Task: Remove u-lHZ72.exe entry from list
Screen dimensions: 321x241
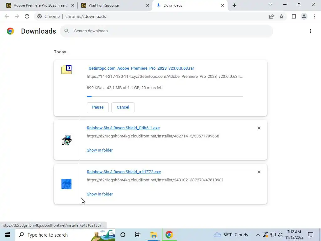Action: click(x=259, y=172)
